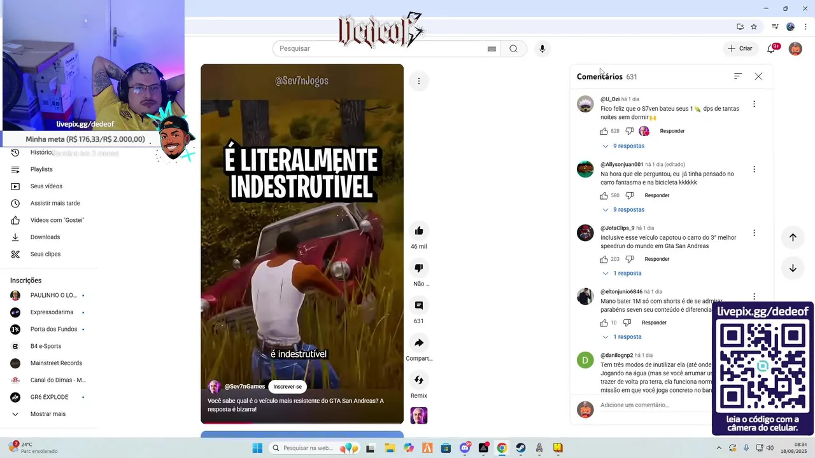Expand 1 resposta under @JotaClips_9's comment
This screenshot has width=815, height=458.
621,274
